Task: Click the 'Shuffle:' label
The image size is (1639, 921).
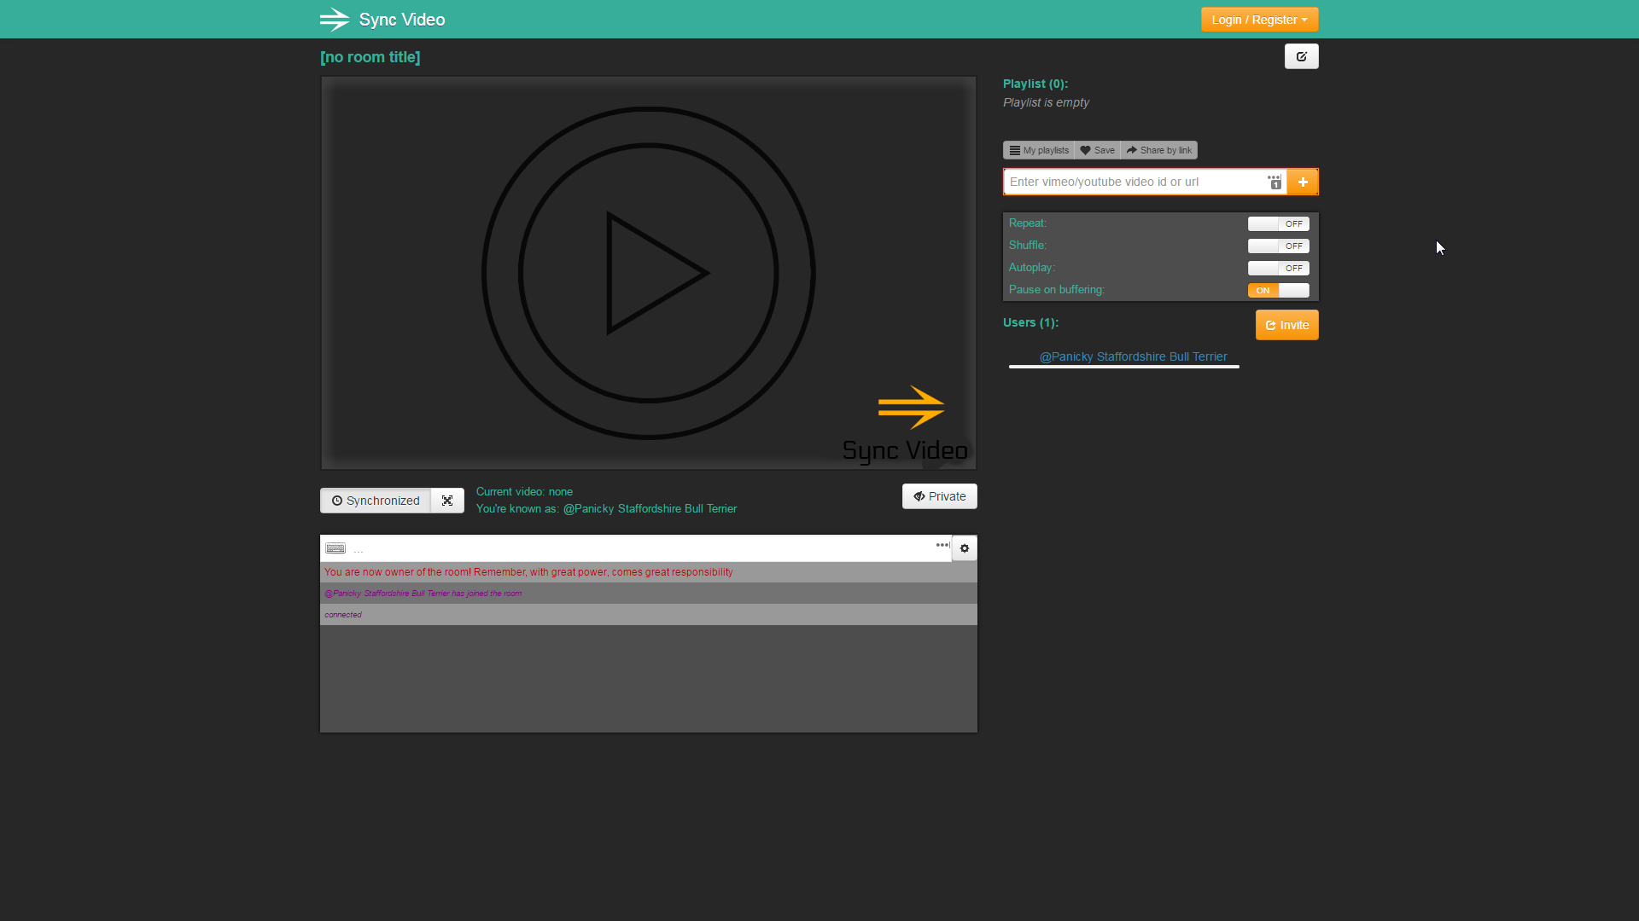Action: 1028,245
